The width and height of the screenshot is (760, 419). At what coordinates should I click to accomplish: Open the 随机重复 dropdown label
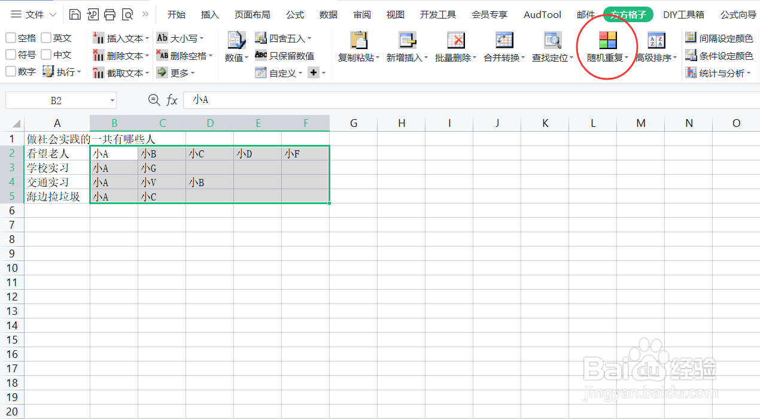608,58
